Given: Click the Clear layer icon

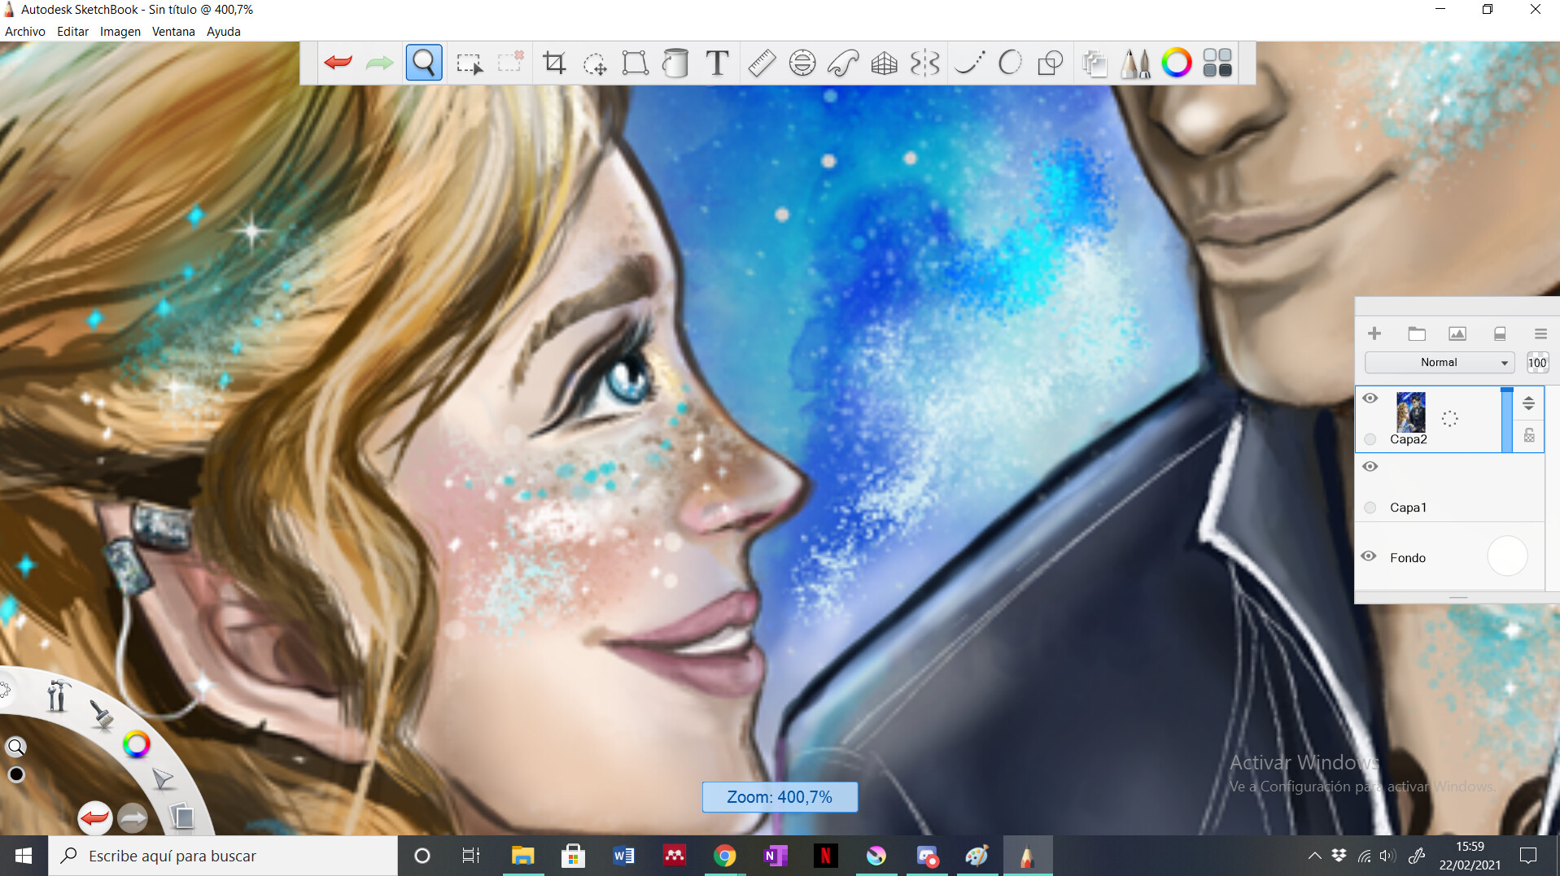Looking at the screenshot, I should [1500, 333].
